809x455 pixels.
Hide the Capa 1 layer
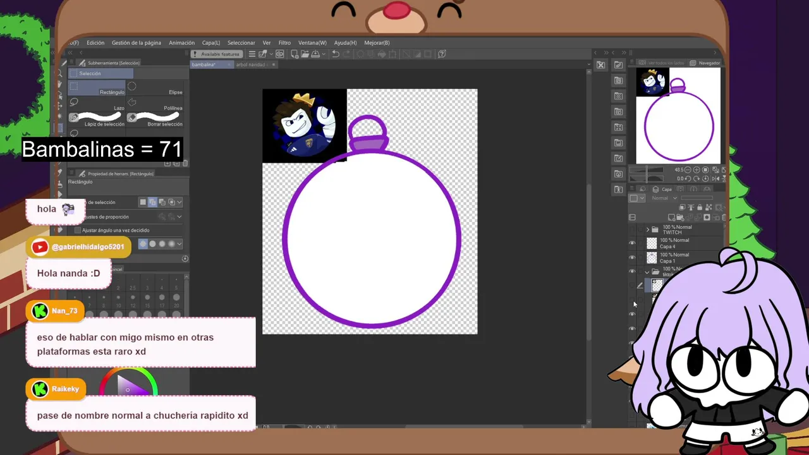tap(632, 258)
